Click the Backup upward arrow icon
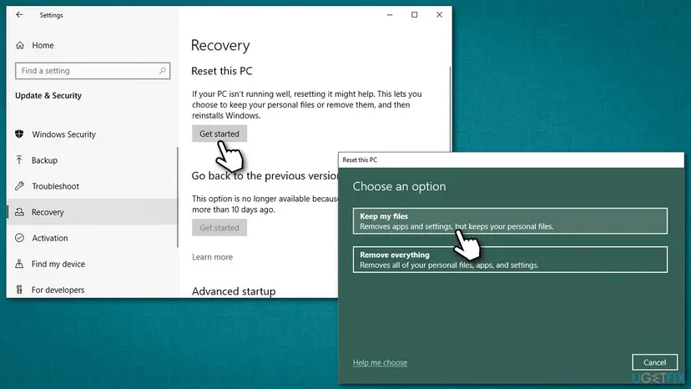This screenshot has height=389, width=691. pyautogui.click(x=19, y=159)
